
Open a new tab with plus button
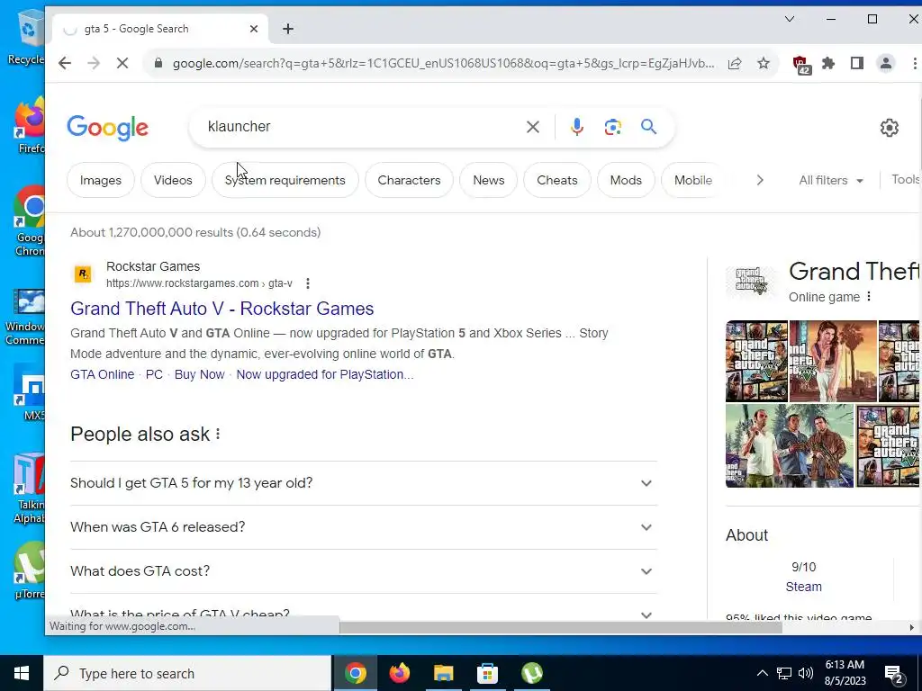tap(288, 29)
